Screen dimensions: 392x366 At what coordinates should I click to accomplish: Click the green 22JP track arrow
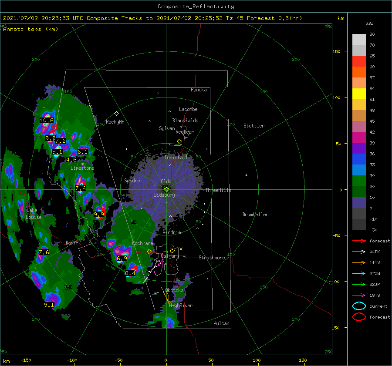pos(359,284)
